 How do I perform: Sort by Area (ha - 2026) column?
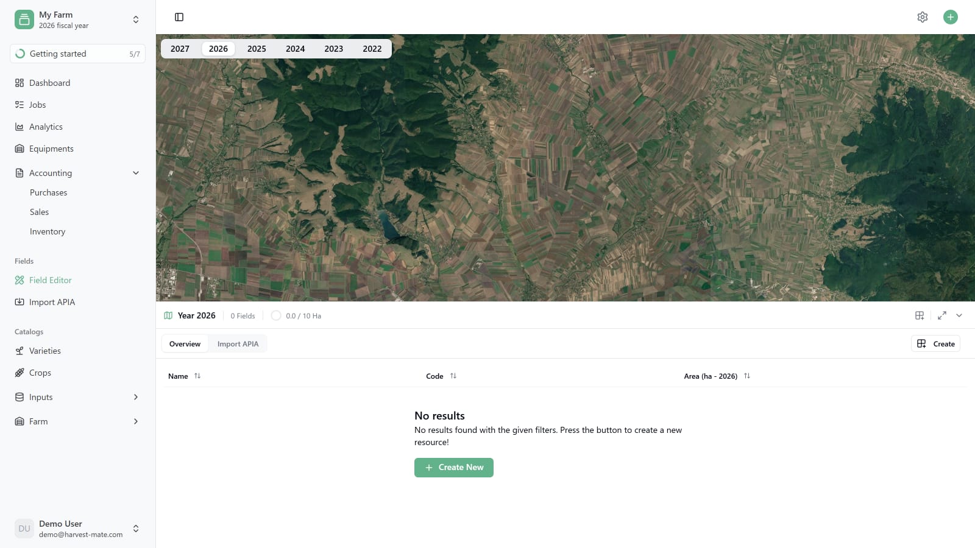(x=717, y=376)
